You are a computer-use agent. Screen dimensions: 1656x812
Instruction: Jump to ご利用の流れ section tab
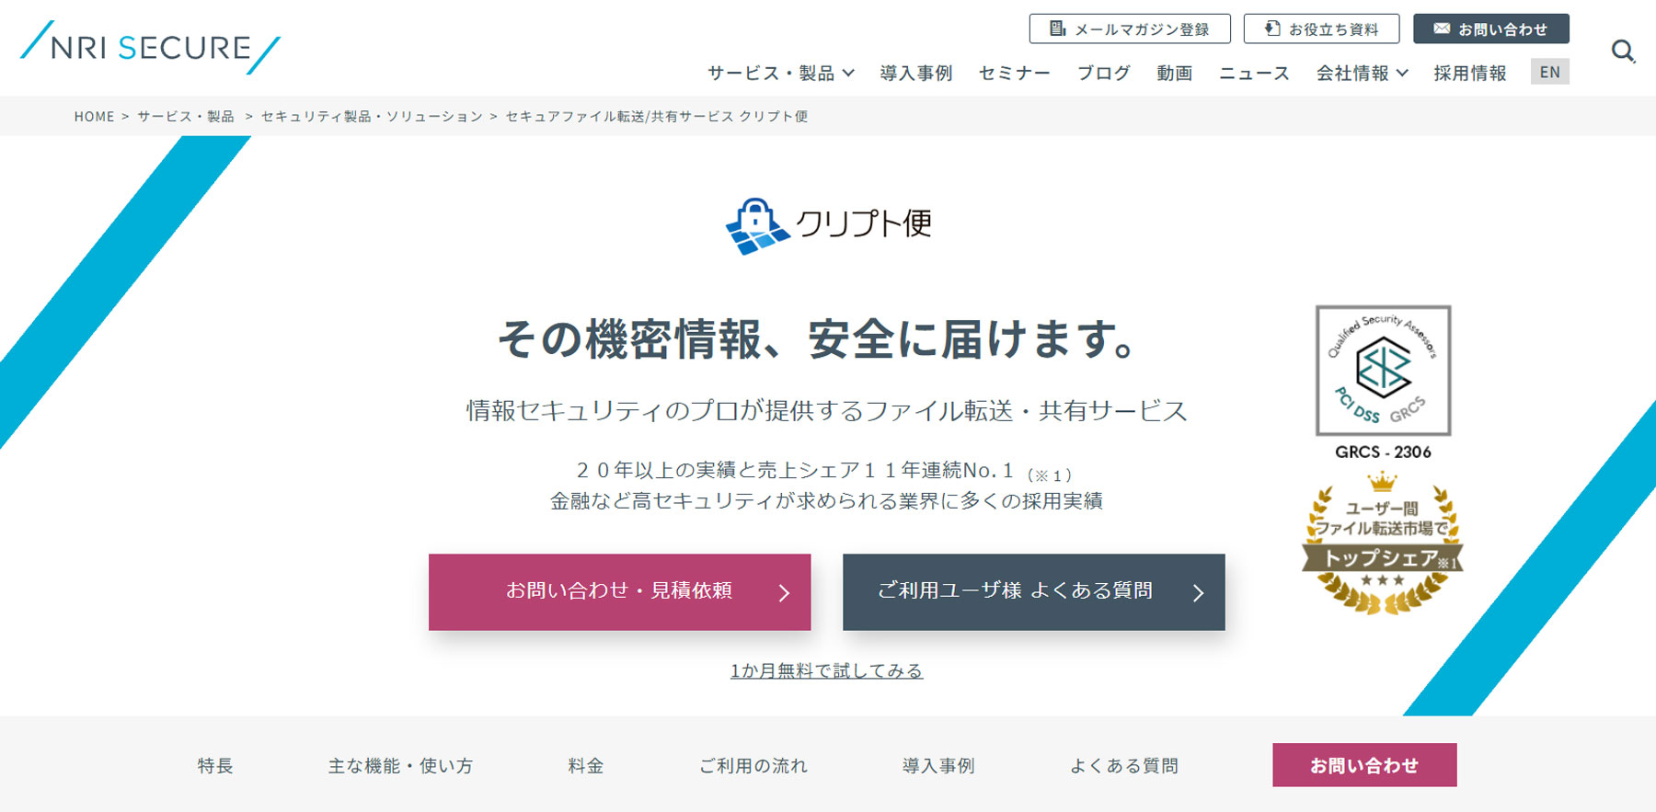point(753,766)
